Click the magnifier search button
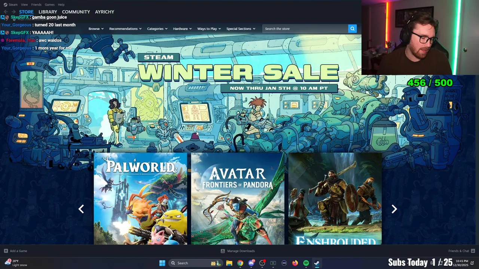The image size is (479, 269). (352, 29)
